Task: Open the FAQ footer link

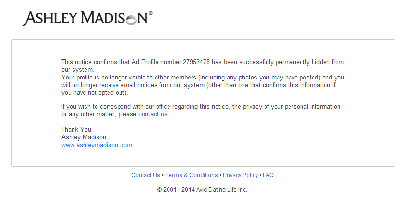Action: click(x=268, y=175)
